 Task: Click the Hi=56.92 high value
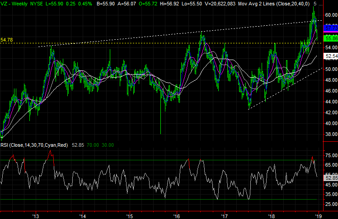click(169, 4)
